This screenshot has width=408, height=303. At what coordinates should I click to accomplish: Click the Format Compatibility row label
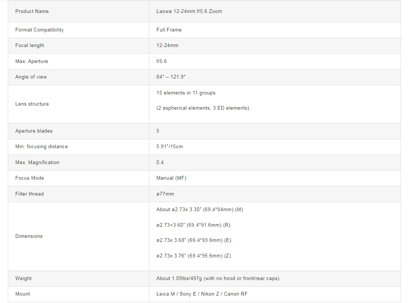tap(39, 30)
